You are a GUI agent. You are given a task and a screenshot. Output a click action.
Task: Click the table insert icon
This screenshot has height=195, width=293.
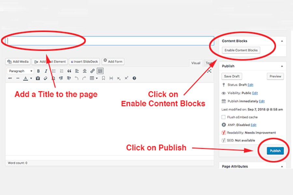click(x=92, y=78)
